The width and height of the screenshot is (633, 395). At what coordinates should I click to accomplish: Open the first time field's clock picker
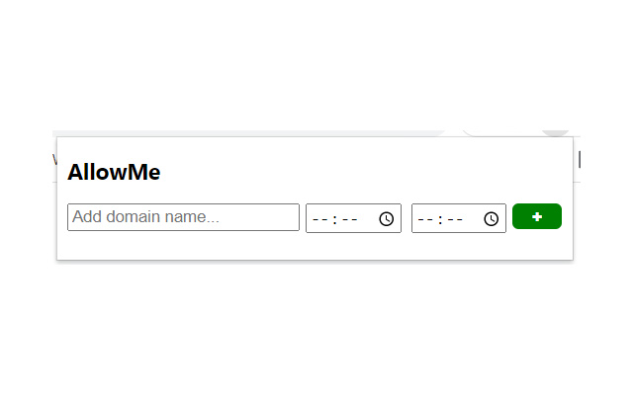click(x=387, y=218)
